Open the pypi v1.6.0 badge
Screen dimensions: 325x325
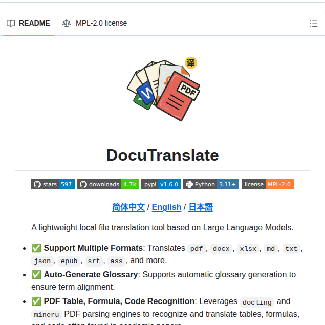pyautogui.click(x=161, y=184)
